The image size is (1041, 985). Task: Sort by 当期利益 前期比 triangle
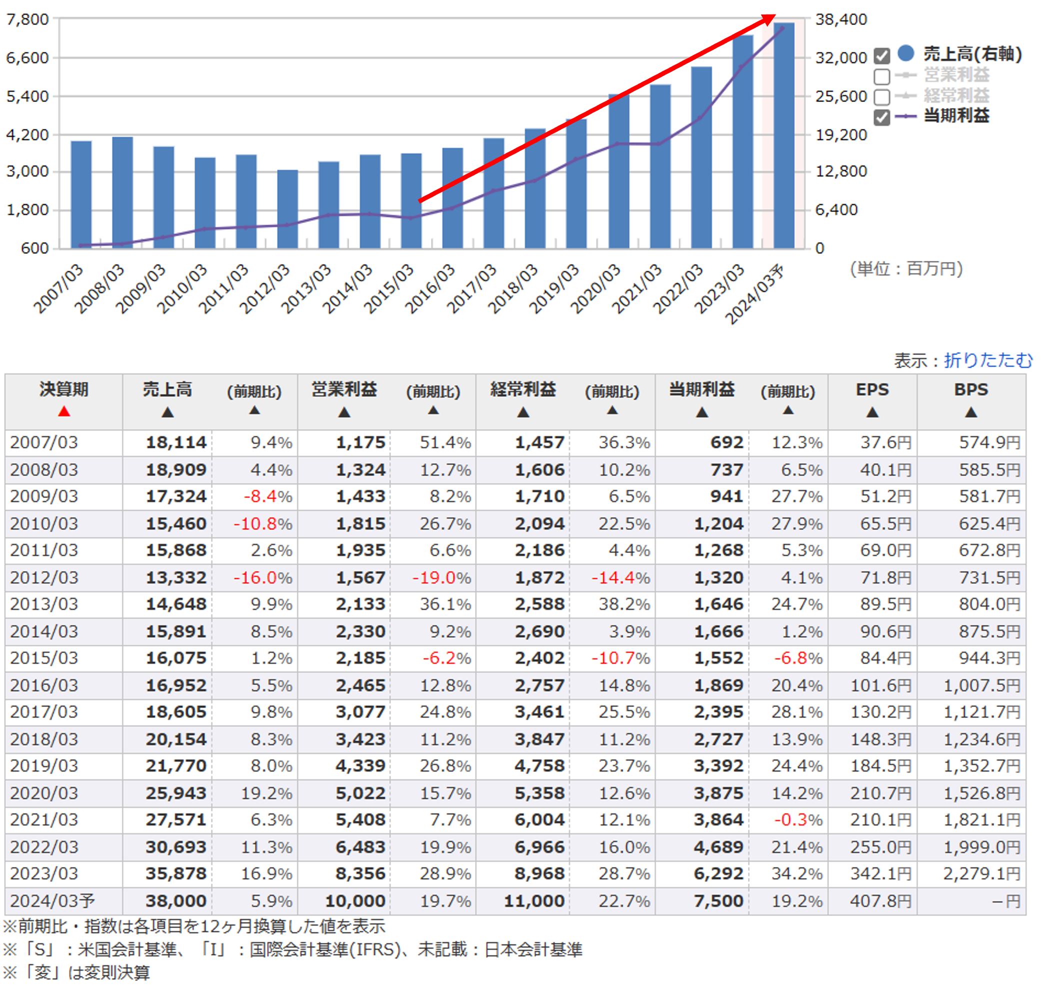[x=788, y=410]
